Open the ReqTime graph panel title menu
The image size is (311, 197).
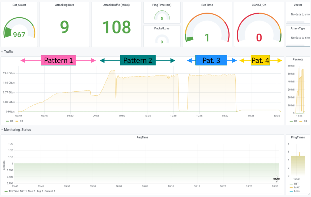coord(142,137)
